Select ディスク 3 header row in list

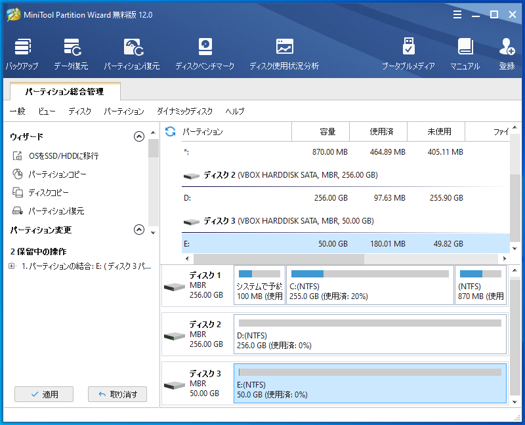346,221
